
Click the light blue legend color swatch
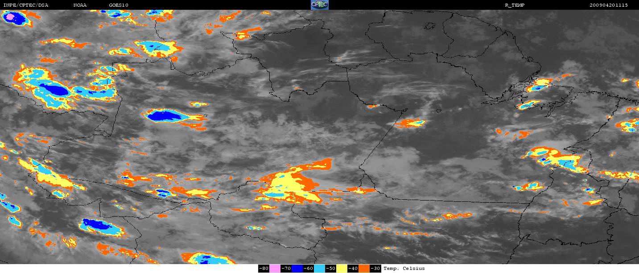pyautogui.click(x=319, y=269)
